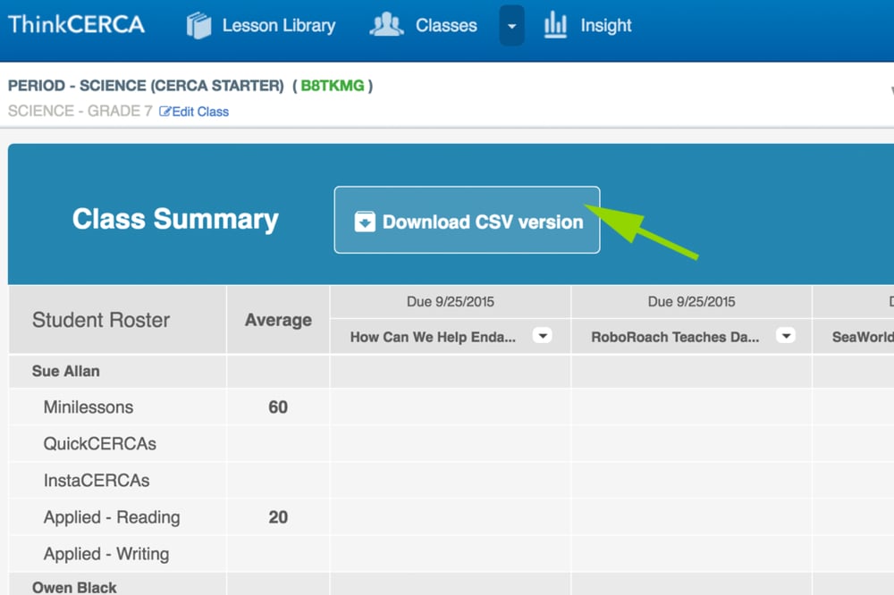Expand How Can We Help Enda... dropdown

click(543, 336)
